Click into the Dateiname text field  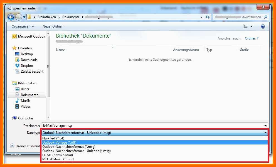click(x=152, y=126)
